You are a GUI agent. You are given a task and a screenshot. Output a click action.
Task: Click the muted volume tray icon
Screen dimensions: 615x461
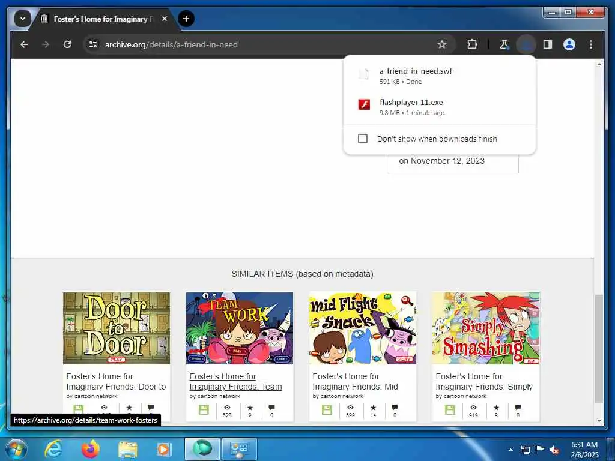coord(554,450)
